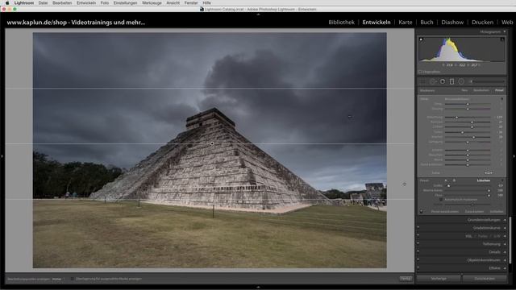Viewport: 516px width, 290px height.
Task: Toggle the Details panel switch
Action: (418, 251)
